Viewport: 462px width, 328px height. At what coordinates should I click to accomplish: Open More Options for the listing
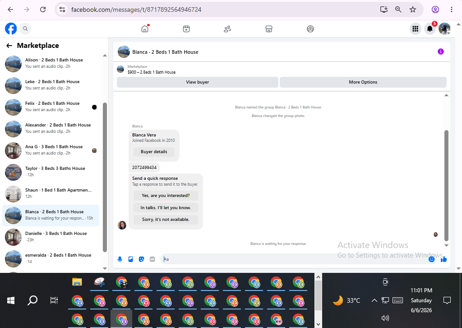(x=363, y=82)
